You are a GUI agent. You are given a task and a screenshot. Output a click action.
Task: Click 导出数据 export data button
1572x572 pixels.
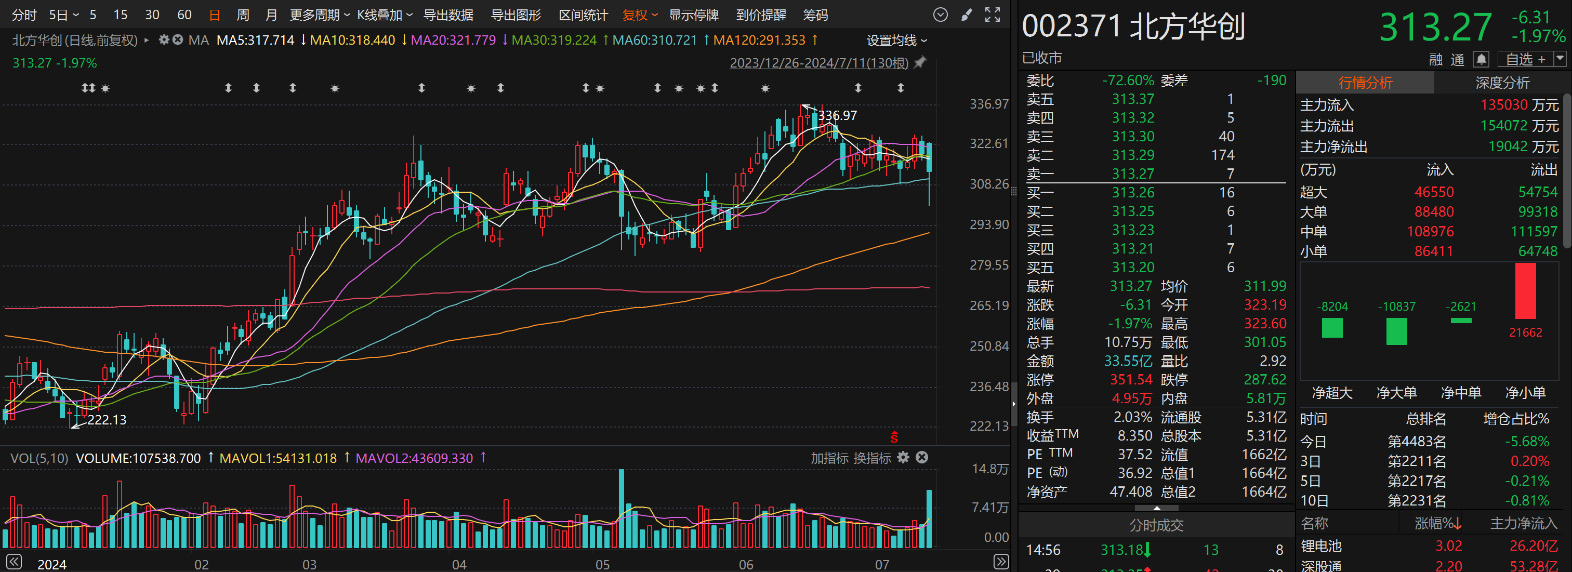tap(448, 15)
